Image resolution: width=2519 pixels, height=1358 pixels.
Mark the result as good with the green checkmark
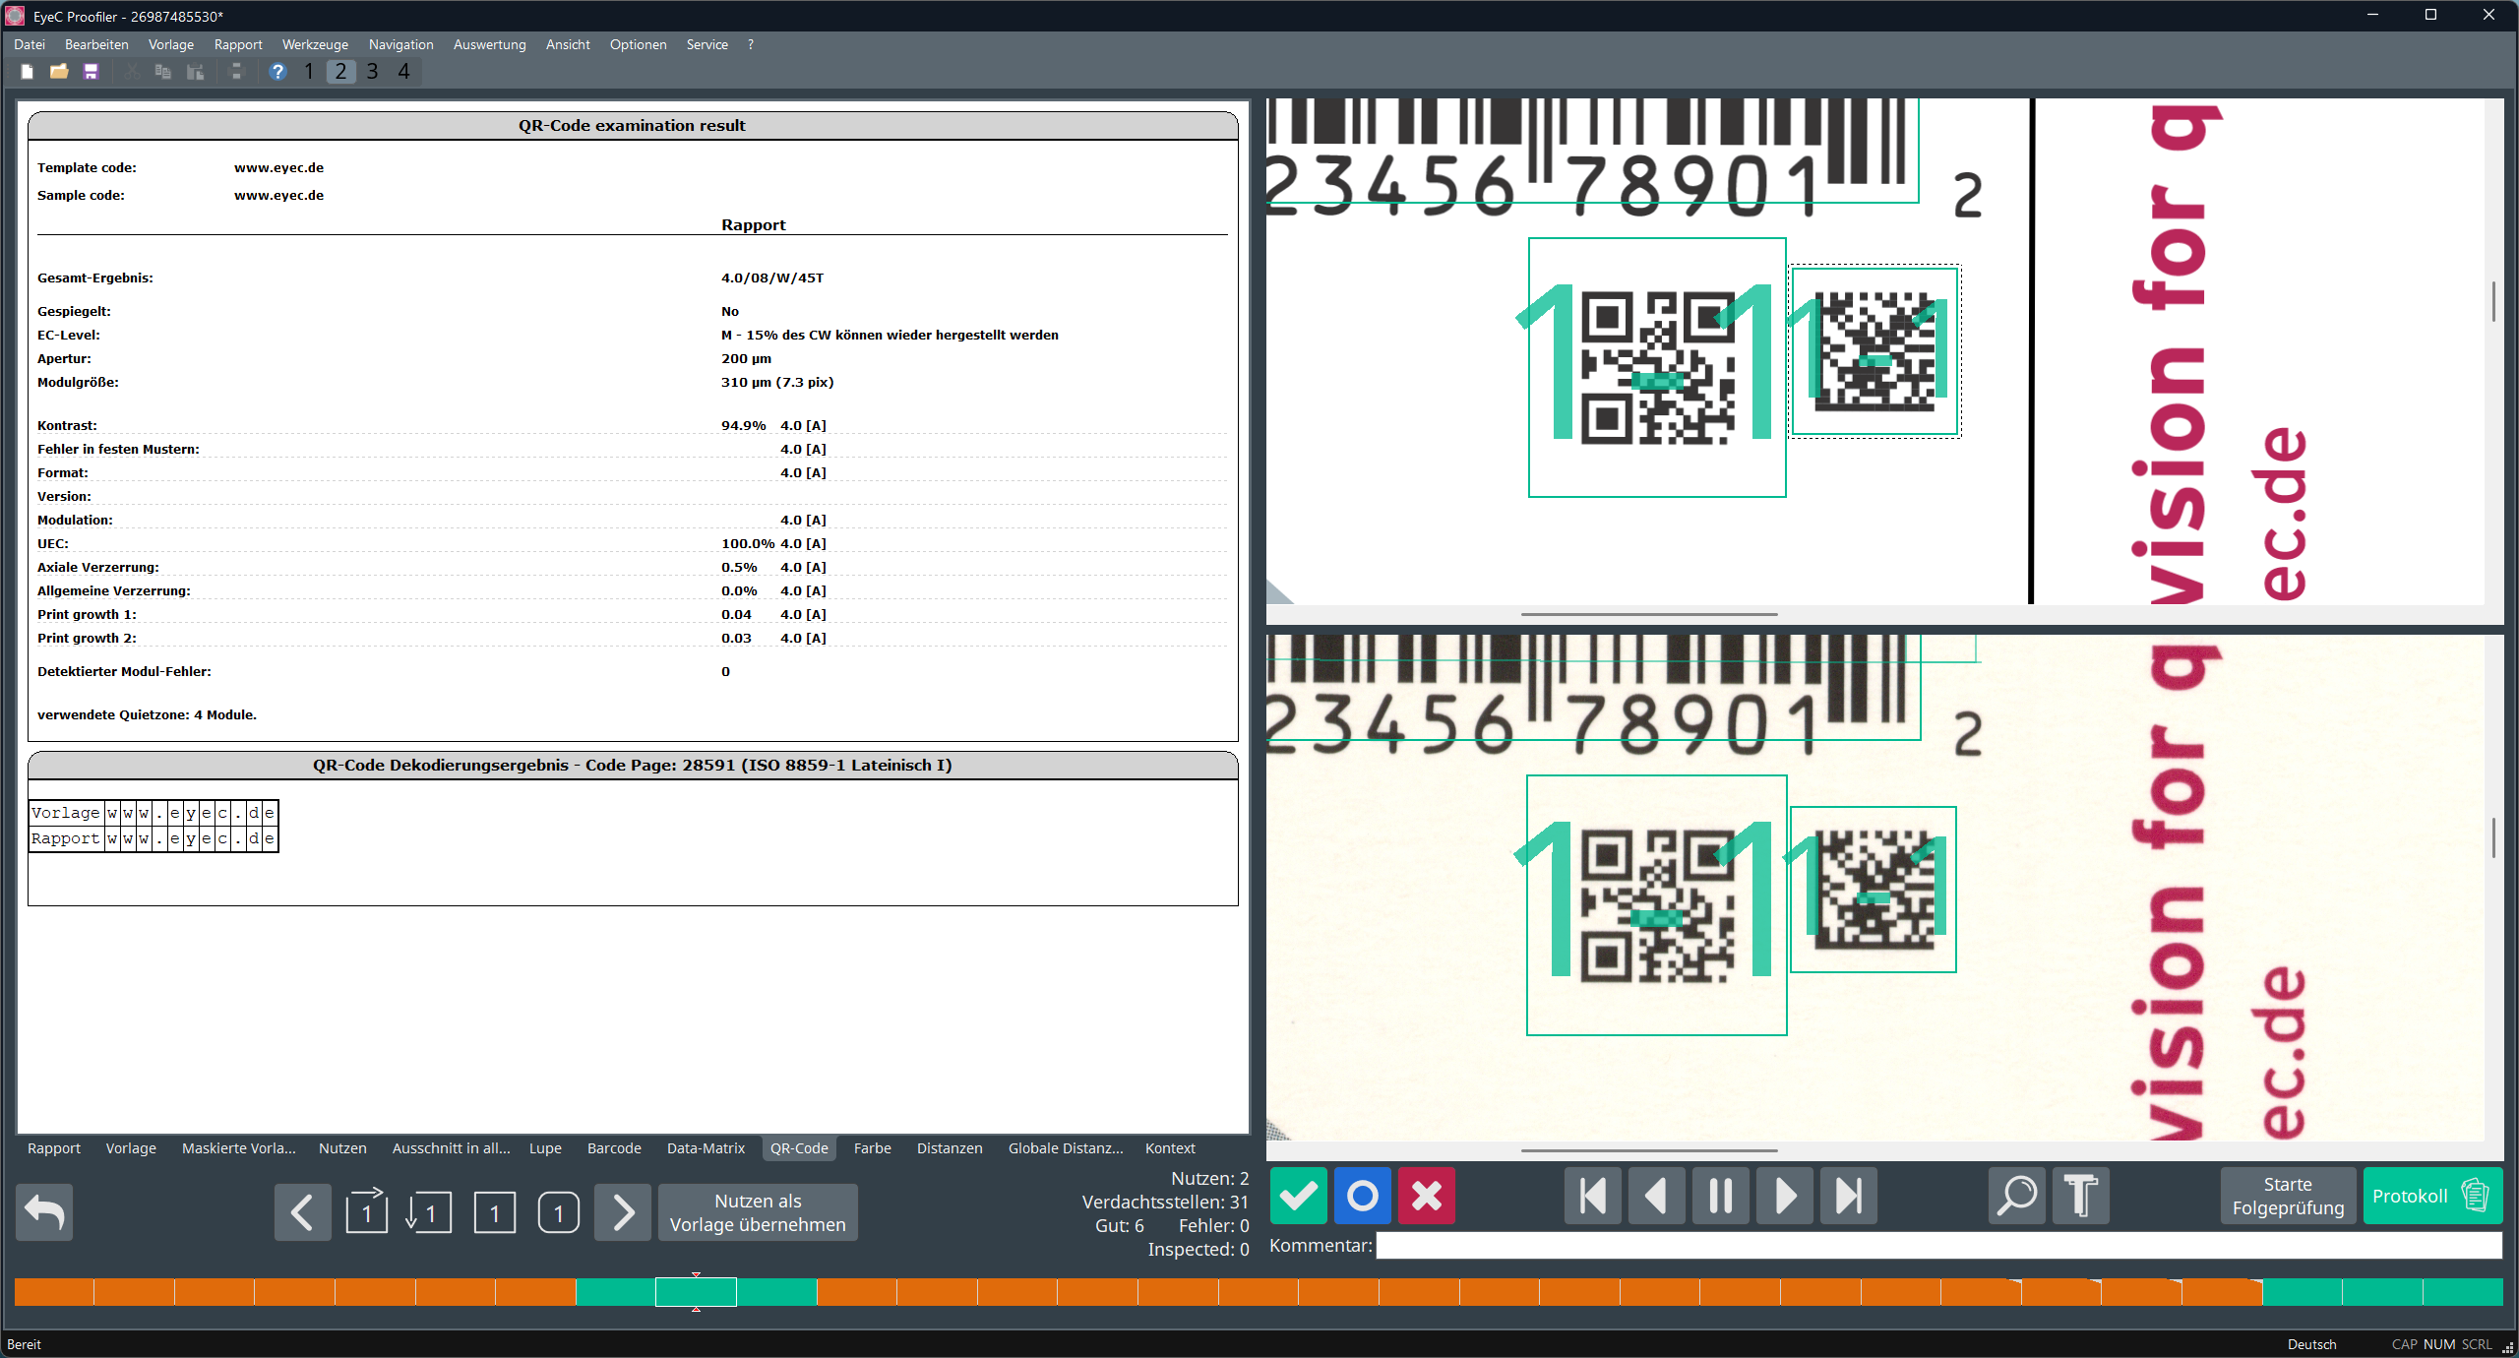point(1299,1196)
